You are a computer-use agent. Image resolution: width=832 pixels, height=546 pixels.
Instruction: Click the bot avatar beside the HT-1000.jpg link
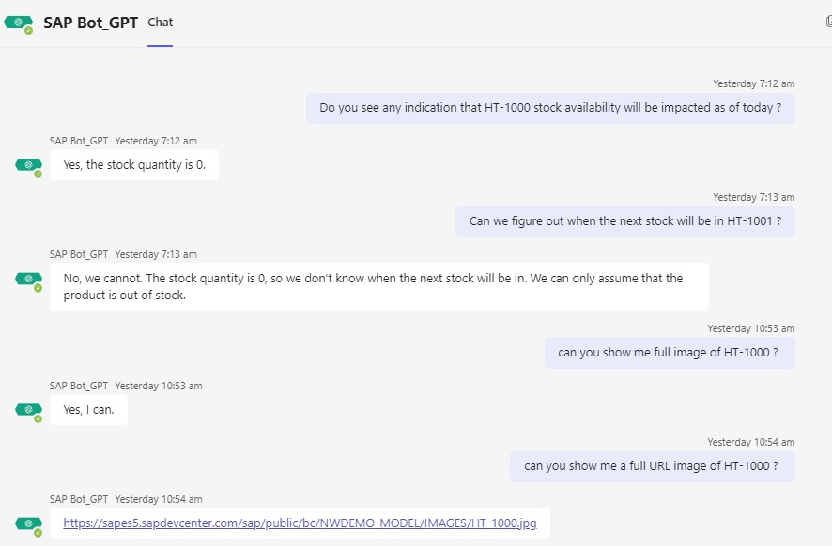tap(29, 524)
